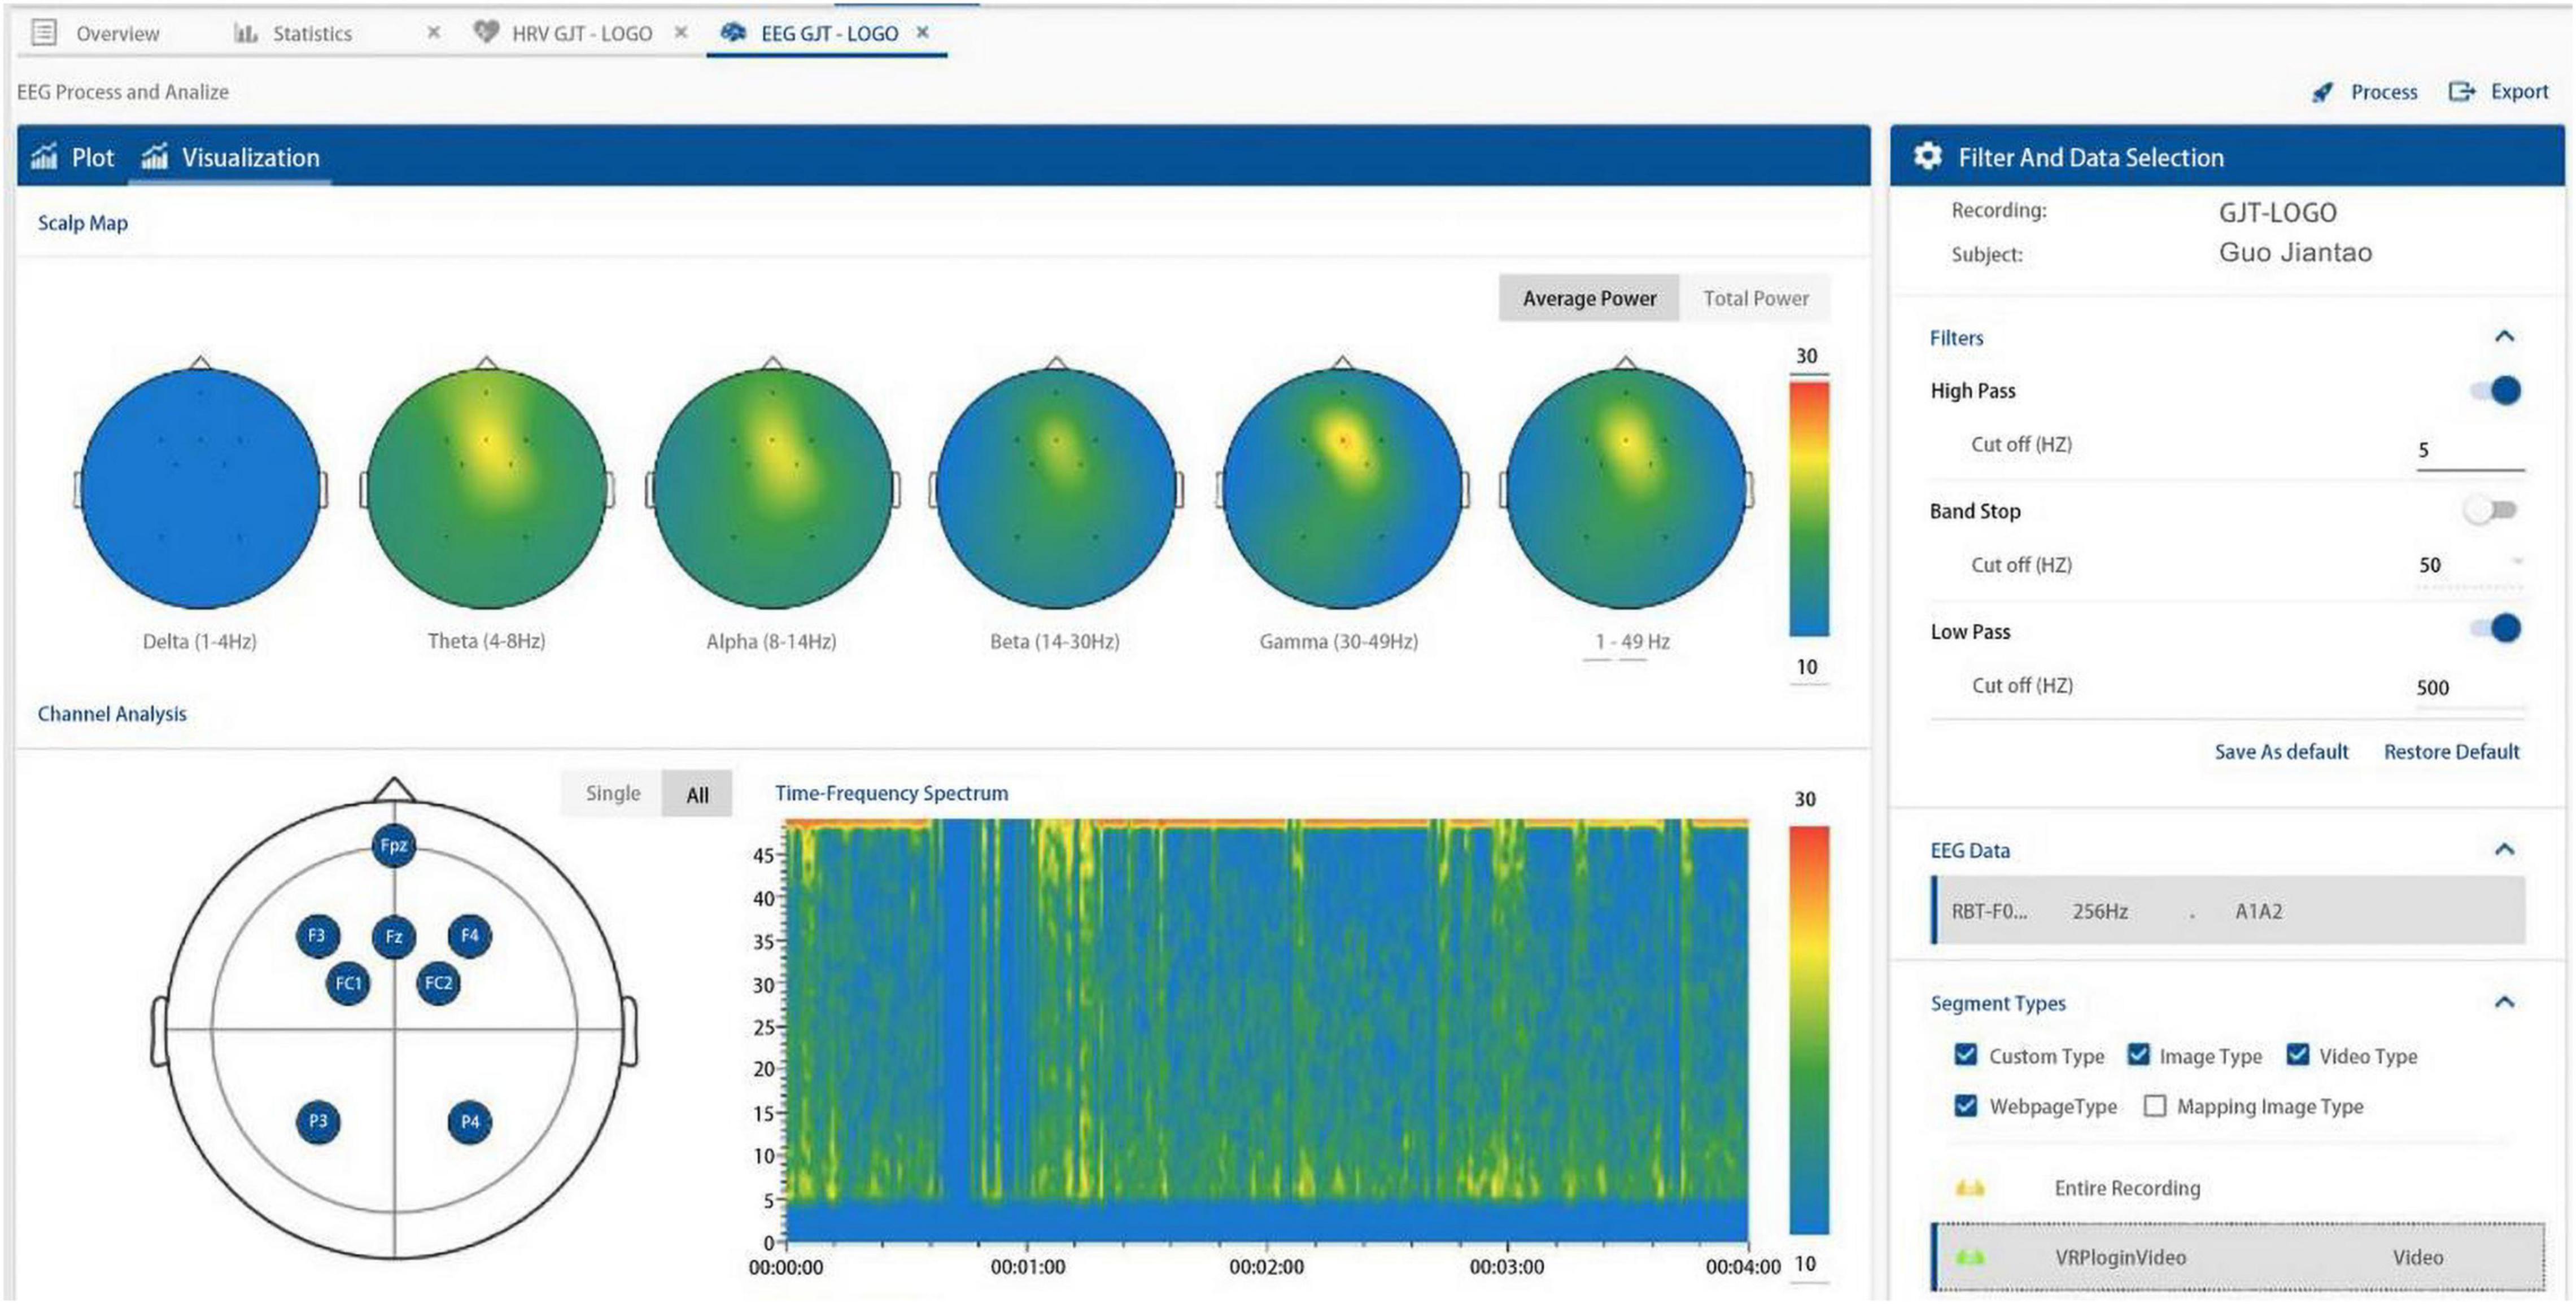Click the Entire Recording segment icon

pos(1970,1188)
